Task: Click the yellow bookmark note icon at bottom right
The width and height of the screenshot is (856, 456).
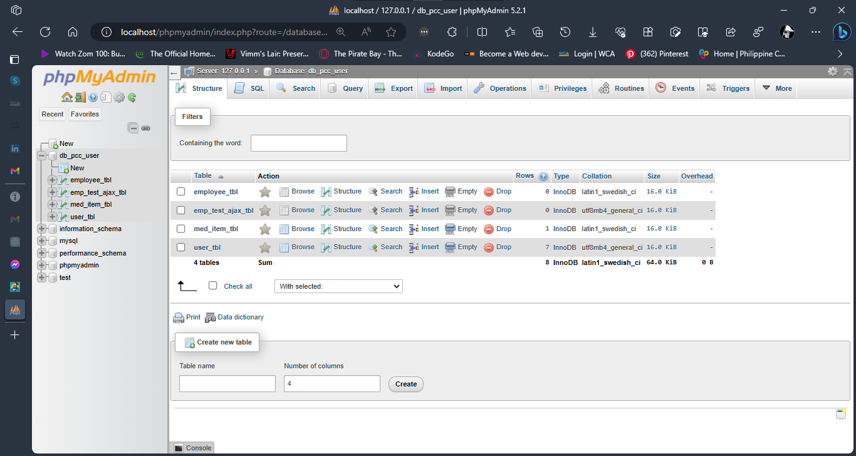Action: pyautogui.click(x=841, y=414)
